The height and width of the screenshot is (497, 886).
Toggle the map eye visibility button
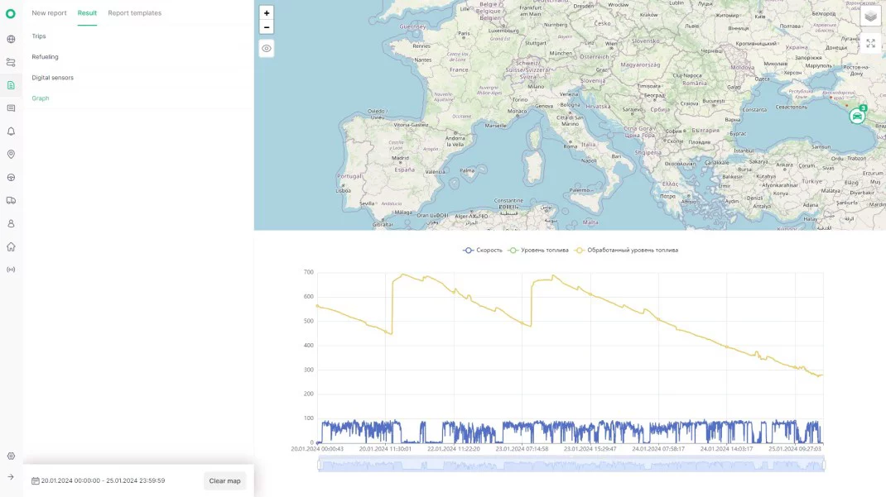pos(267,49)
